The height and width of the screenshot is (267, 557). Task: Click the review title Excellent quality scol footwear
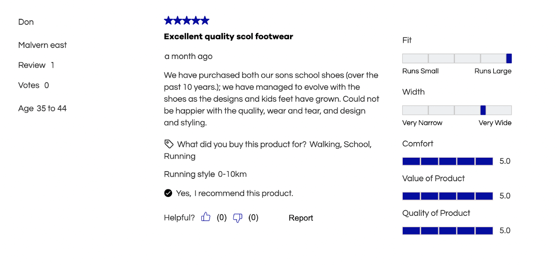coord(228,36)
